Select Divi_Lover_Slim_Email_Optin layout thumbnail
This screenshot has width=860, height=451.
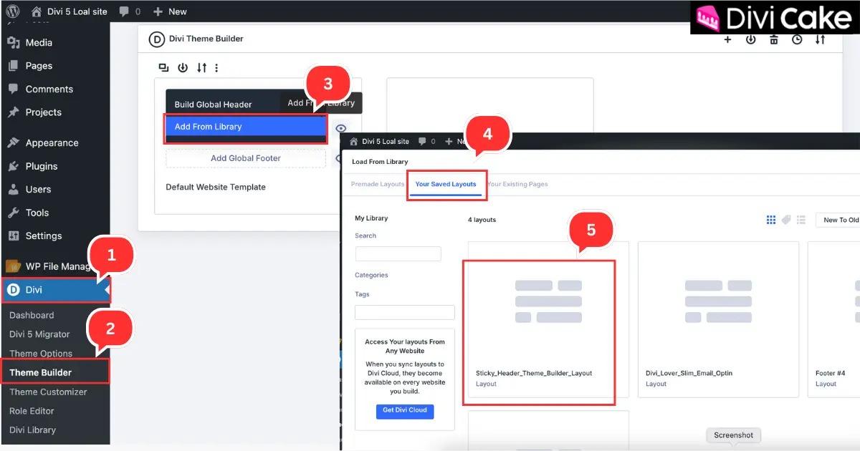tap(718, 319)
